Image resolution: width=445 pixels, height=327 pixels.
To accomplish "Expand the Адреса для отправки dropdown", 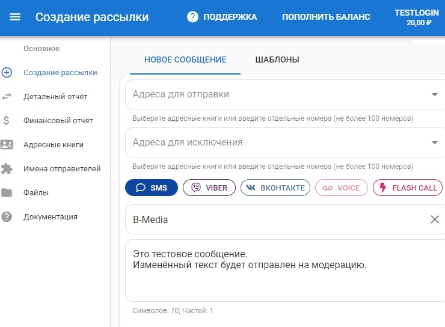I will (434, 94).
